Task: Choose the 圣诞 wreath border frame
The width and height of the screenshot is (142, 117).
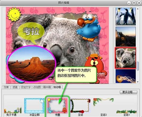Action: pyautogui.click(x=81, y=107)
